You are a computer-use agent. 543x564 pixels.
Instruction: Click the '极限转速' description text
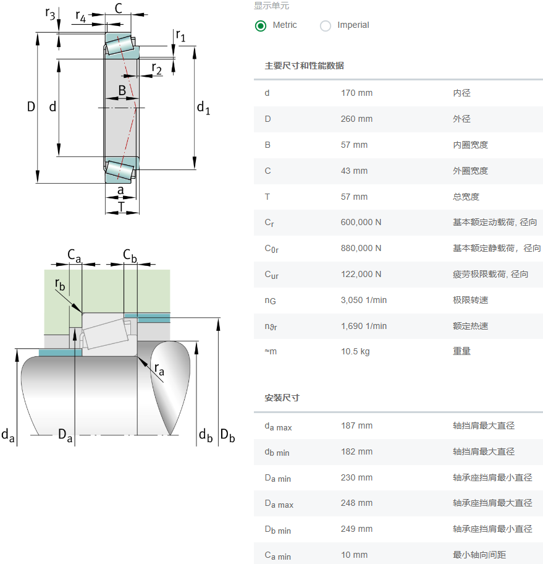470,300
